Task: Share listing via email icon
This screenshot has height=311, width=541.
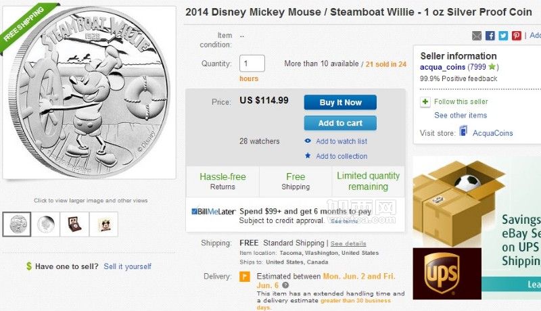Action: point(477,36)
